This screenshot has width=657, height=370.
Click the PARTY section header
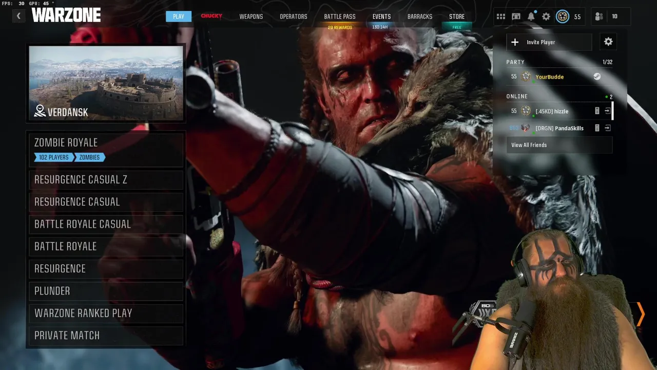515,62
